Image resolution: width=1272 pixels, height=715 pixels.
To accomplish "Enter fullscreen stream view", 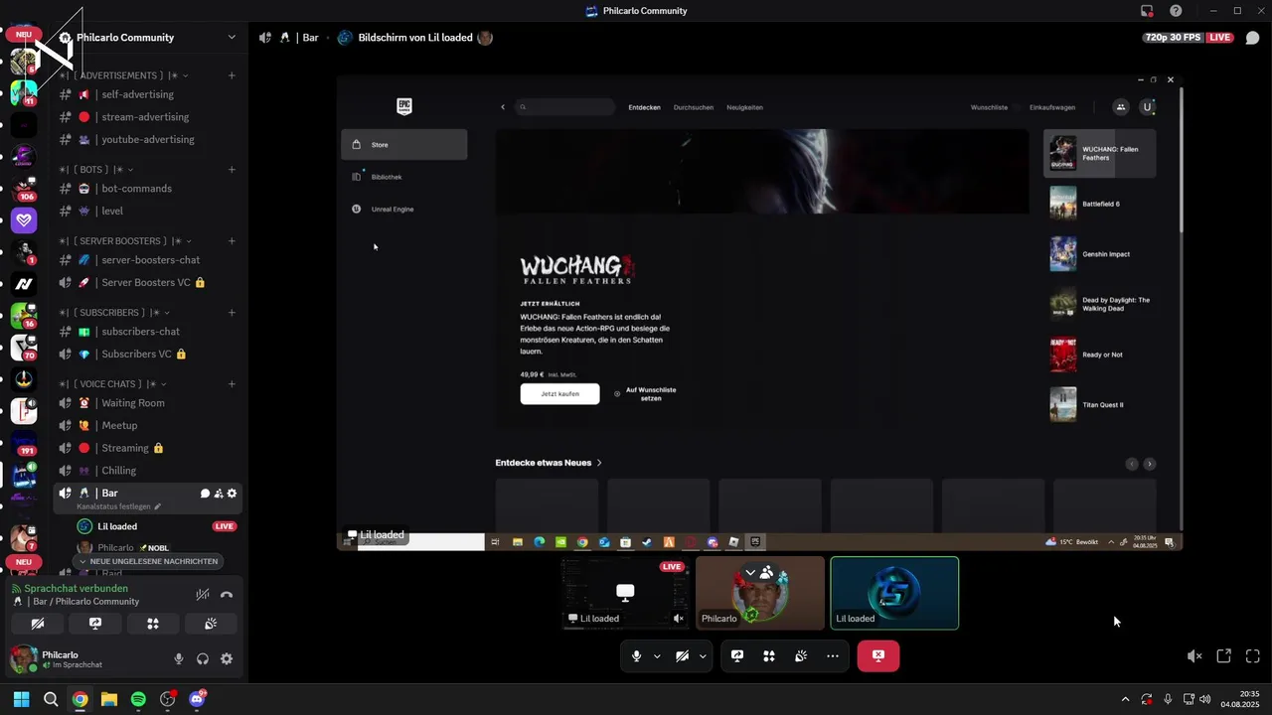I will click(x=1252, y=656).
